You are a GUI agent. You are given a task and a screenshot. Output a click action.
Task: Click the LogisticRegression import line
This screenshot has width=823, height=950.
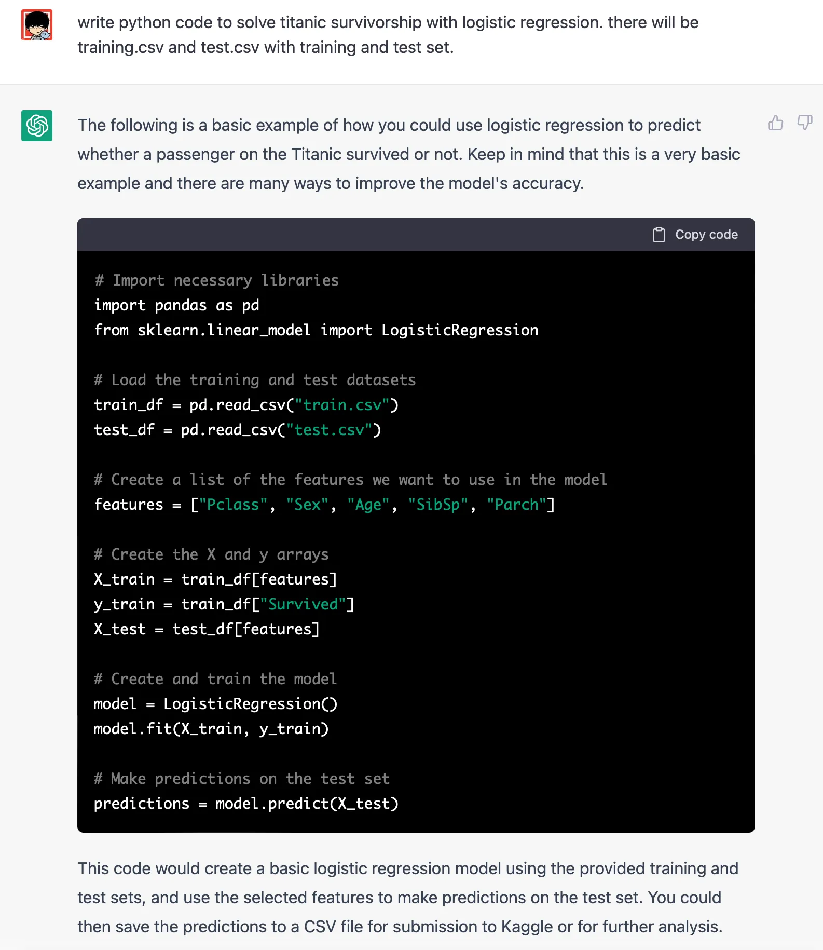[x=316, y=330]
